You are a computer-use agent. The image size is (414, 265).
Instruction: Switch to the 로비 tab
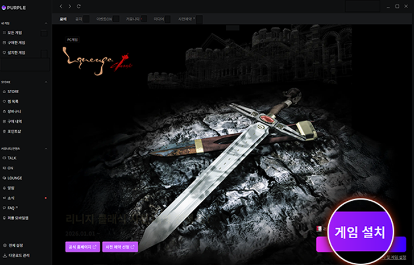click(x=63, y=19)
